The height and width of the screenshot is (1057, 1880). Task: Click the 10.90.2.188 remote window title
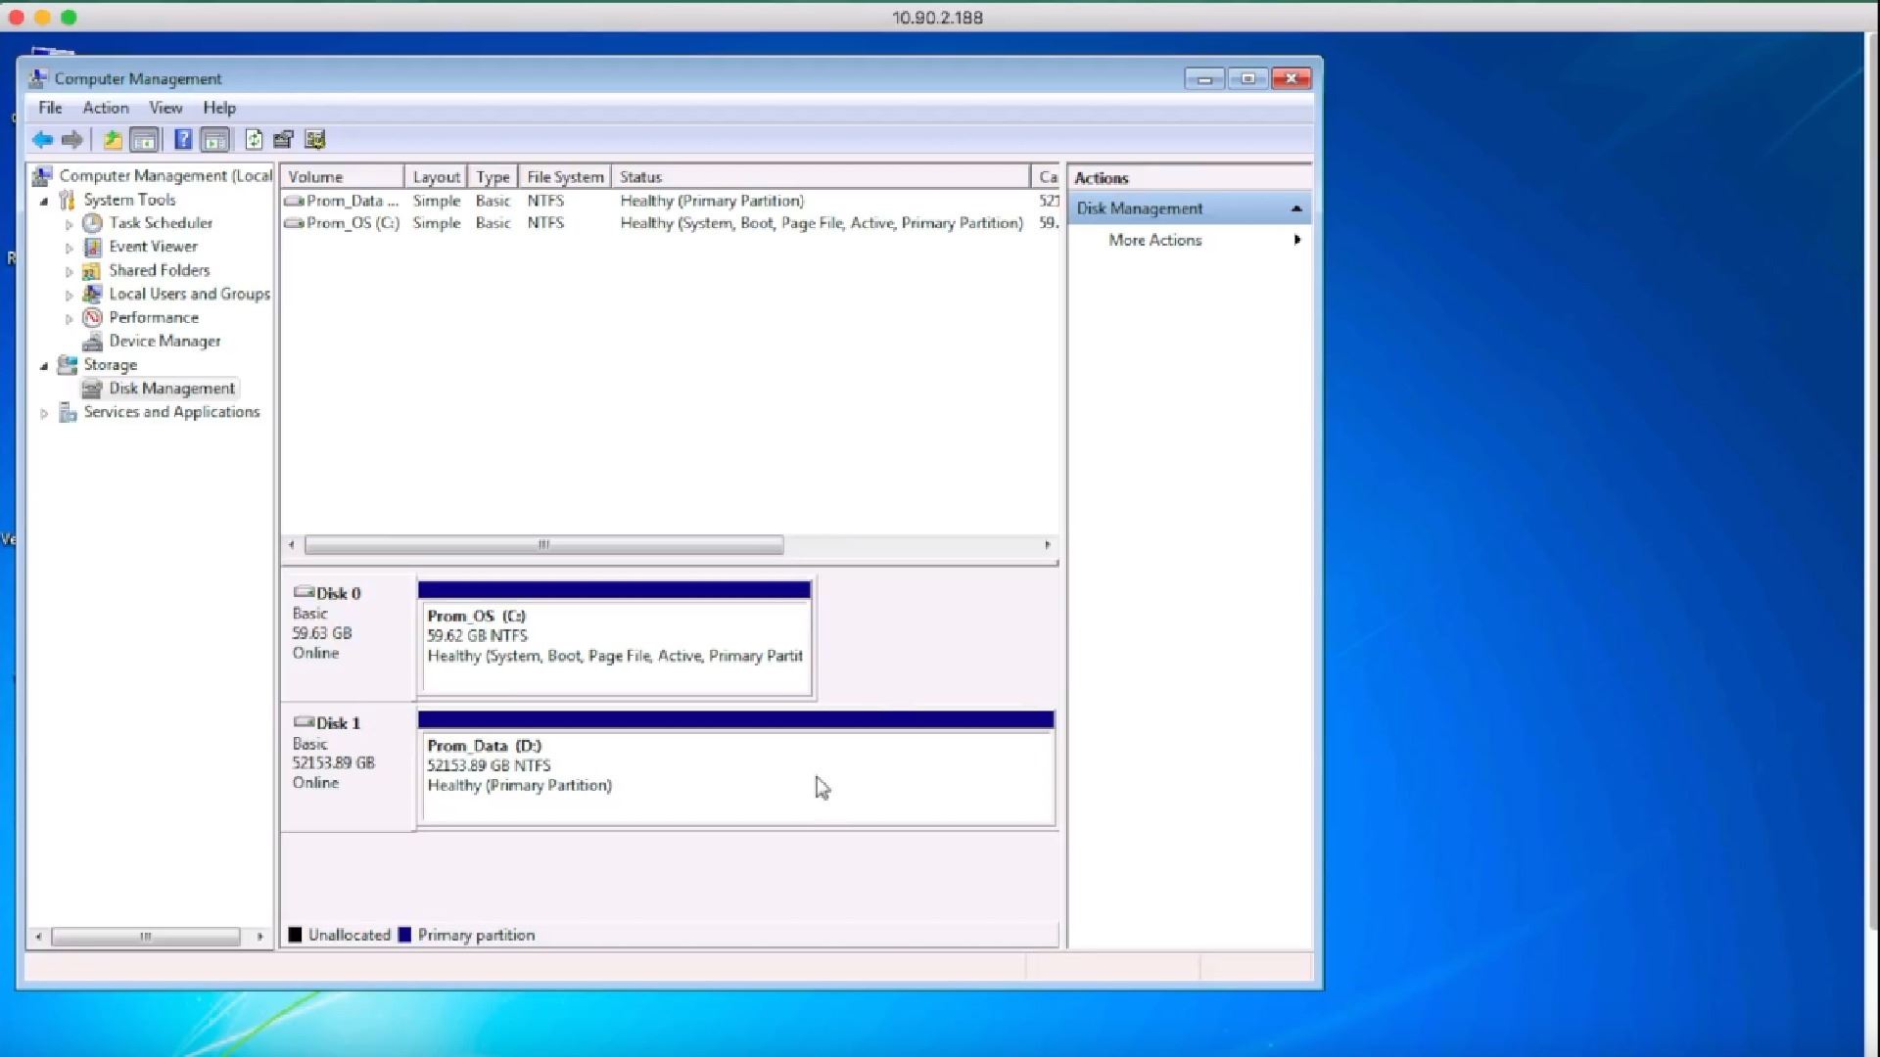tap(937, 18)
